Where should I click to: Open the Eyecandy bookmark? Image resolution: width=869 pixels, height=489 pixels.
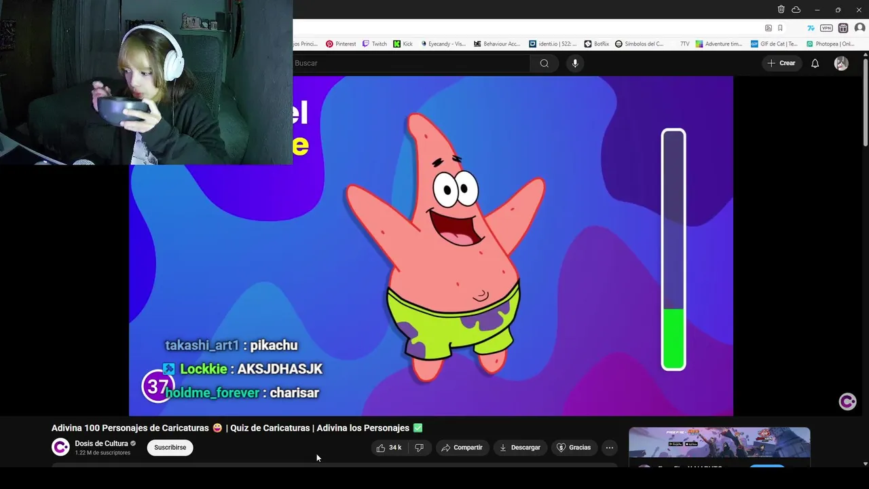coord(443,44)
